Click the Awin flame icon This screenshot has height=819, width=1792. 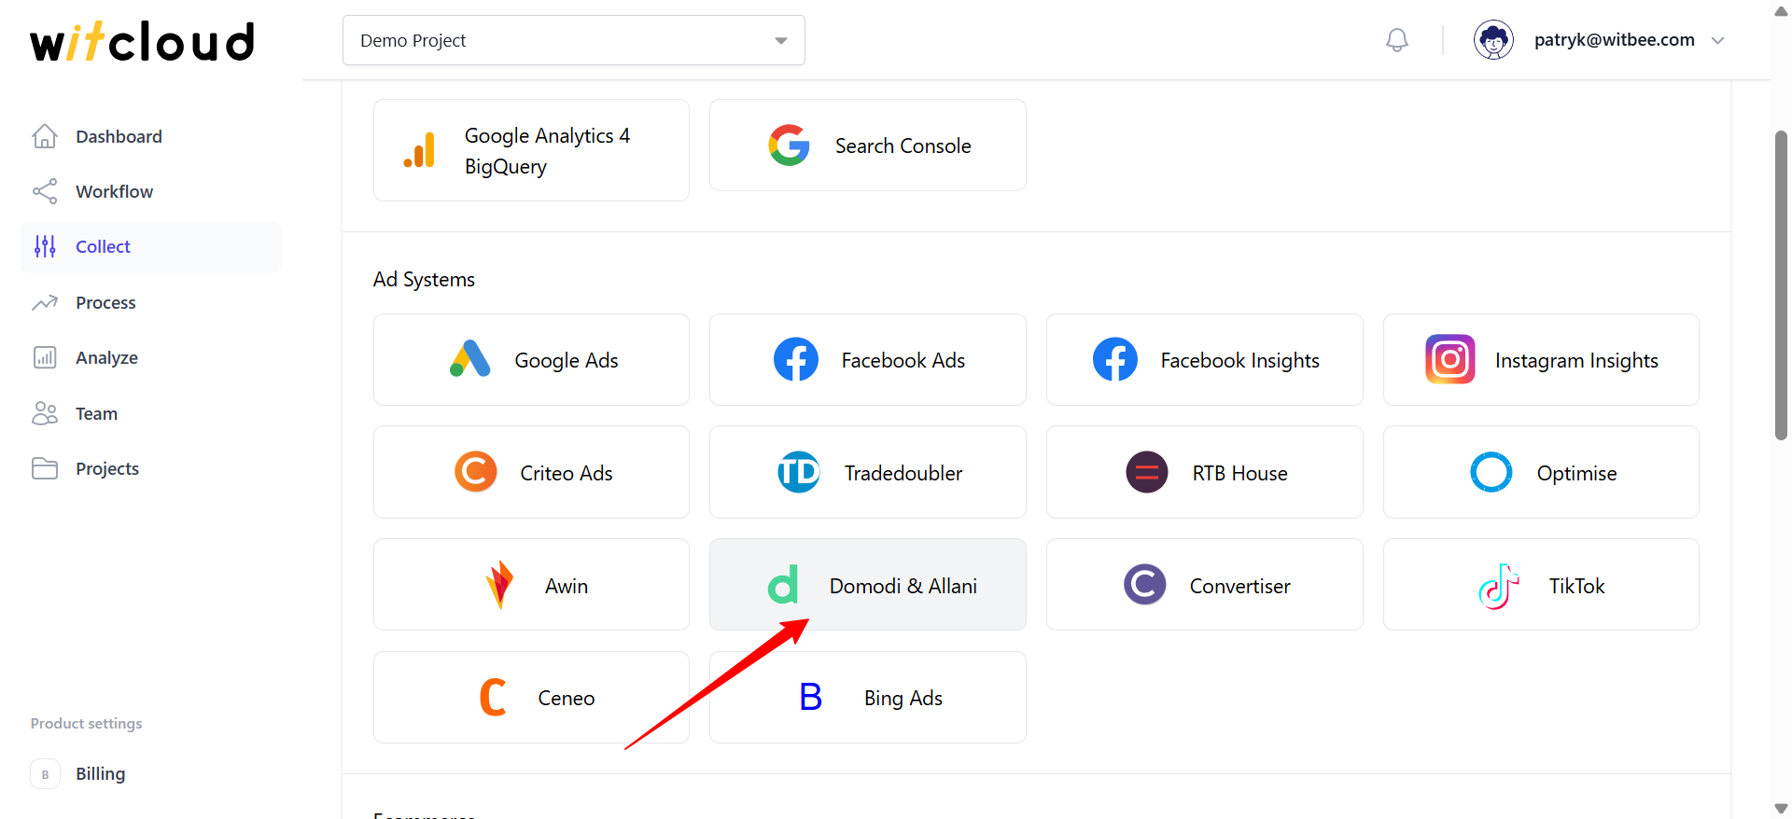[500, 585]
